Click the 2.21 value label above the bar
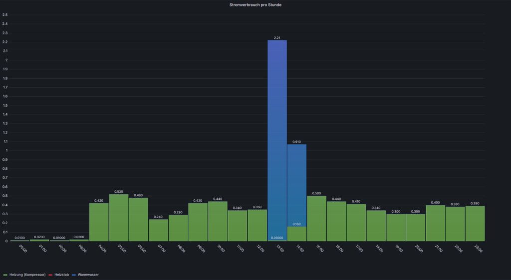511x280 pixels. pyautogui.click(x=277, y=38)
